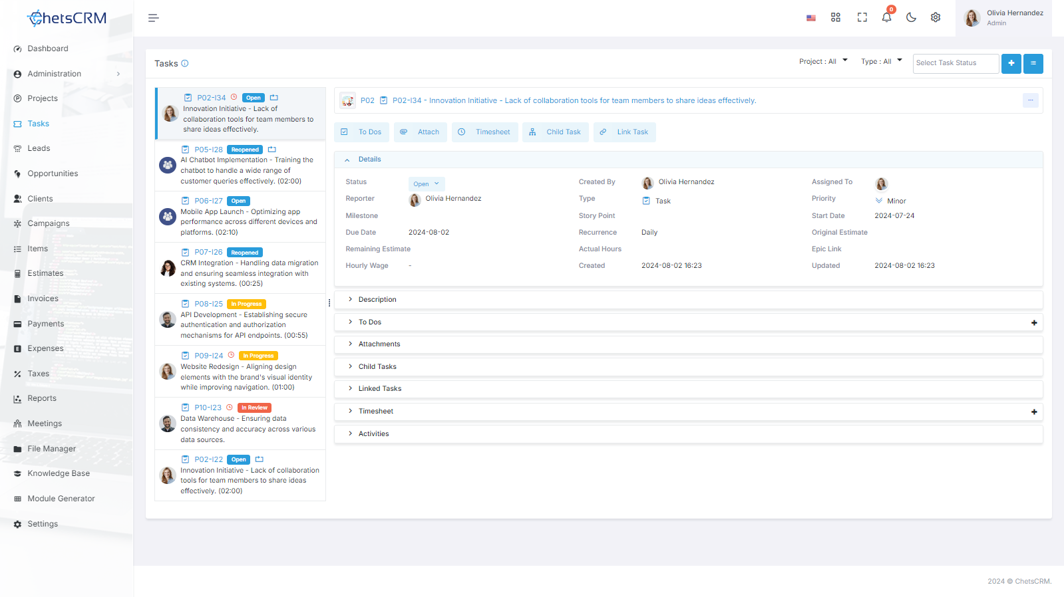Select task P08-I25 in list

tap(240, 320)
